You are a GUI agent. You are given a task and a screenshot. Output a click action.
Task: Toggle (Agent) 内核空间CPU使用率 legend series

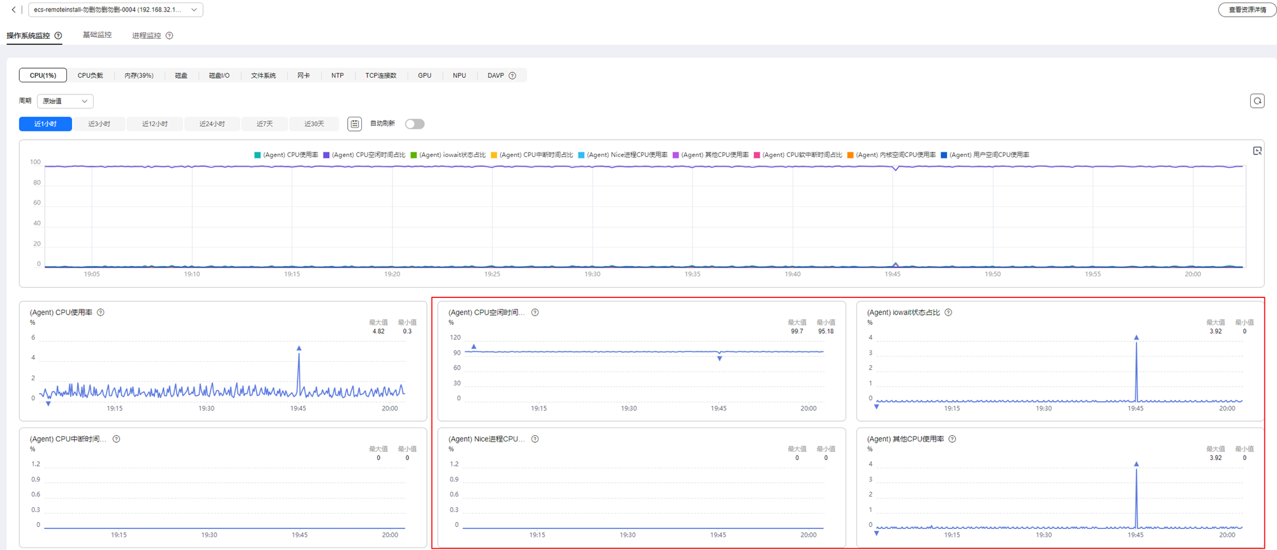pos(892,155)
